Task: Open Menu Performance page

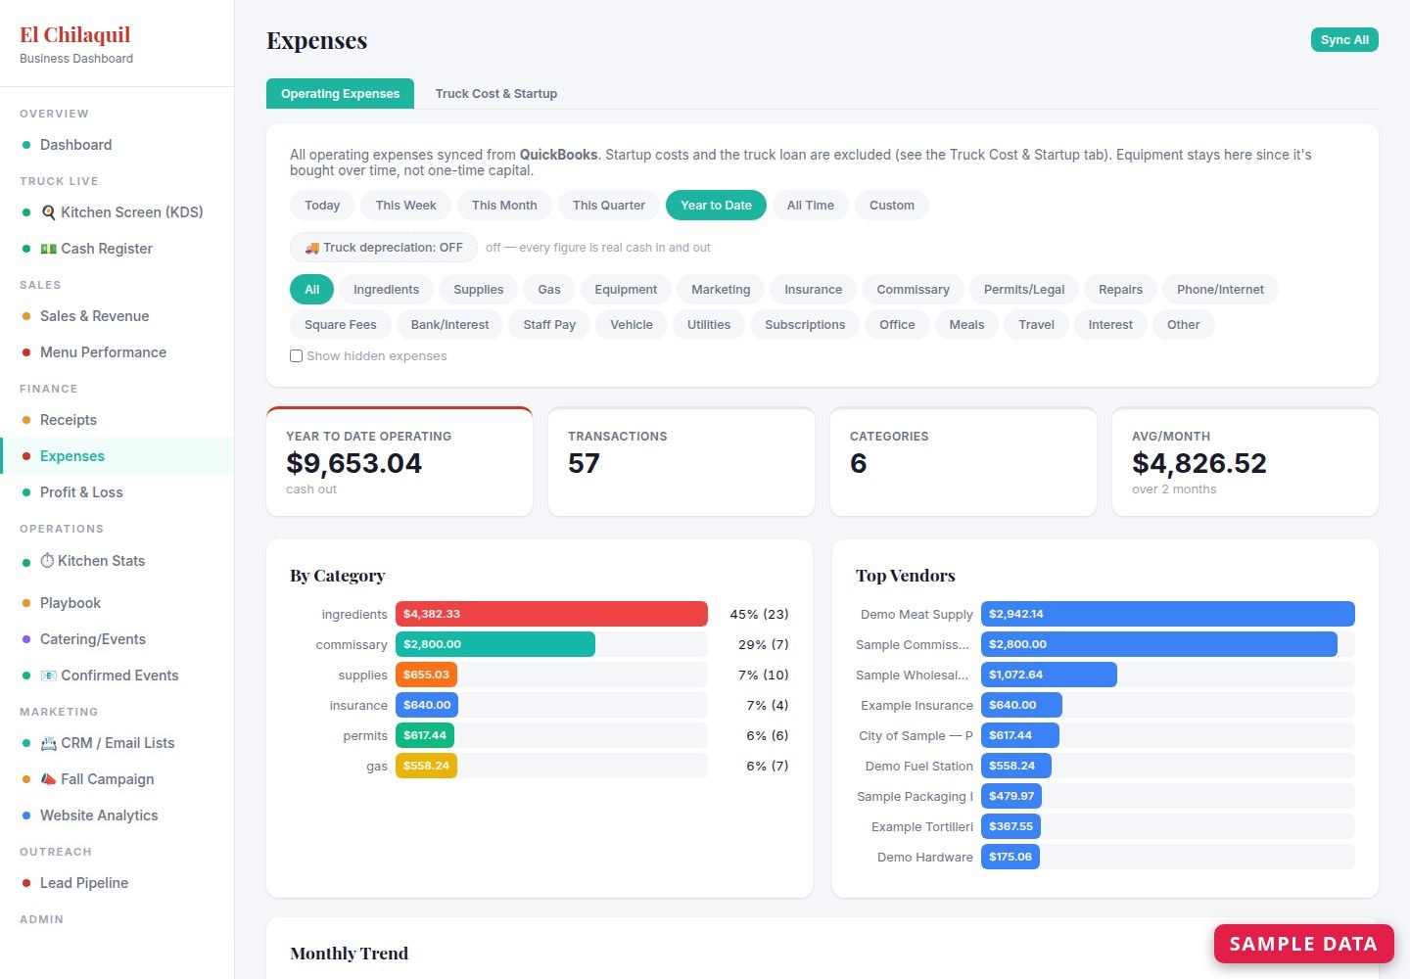Action: [x=117, y=352]
